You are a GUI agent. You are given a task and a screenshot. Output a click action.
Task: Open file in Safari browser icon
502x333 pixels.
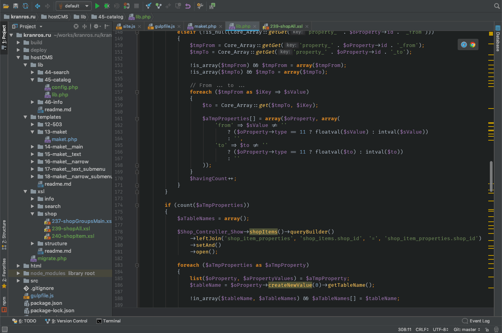tap(464, 45)
